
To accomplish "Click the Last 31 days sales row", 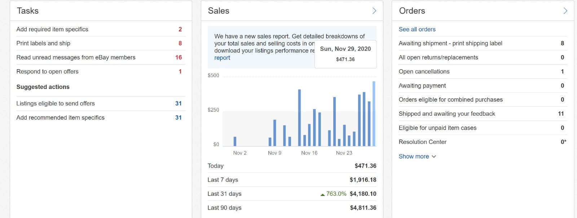I will [x=224, y=194].
